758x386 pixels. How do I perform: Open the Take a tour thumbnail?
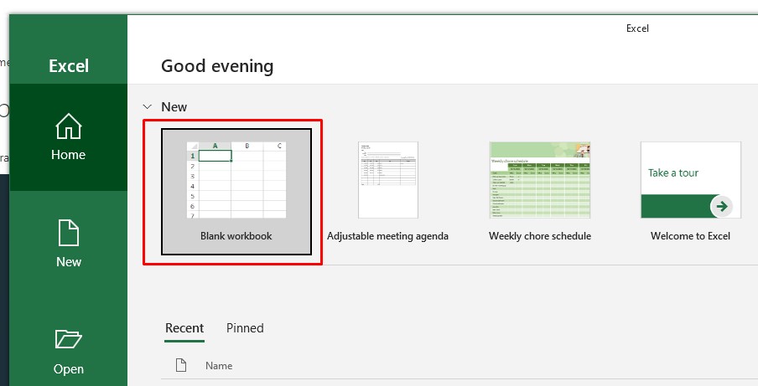(690, 179)
